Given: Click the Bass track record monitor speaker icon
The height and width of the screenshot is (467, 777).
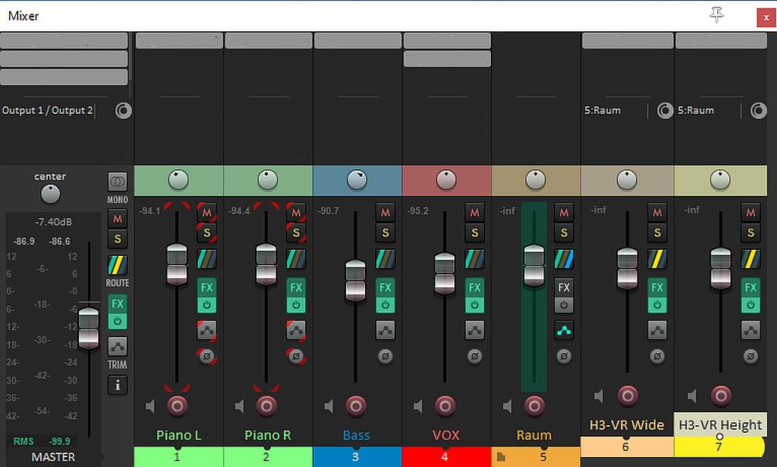Looking at the screenshot, I should [329, 407].
